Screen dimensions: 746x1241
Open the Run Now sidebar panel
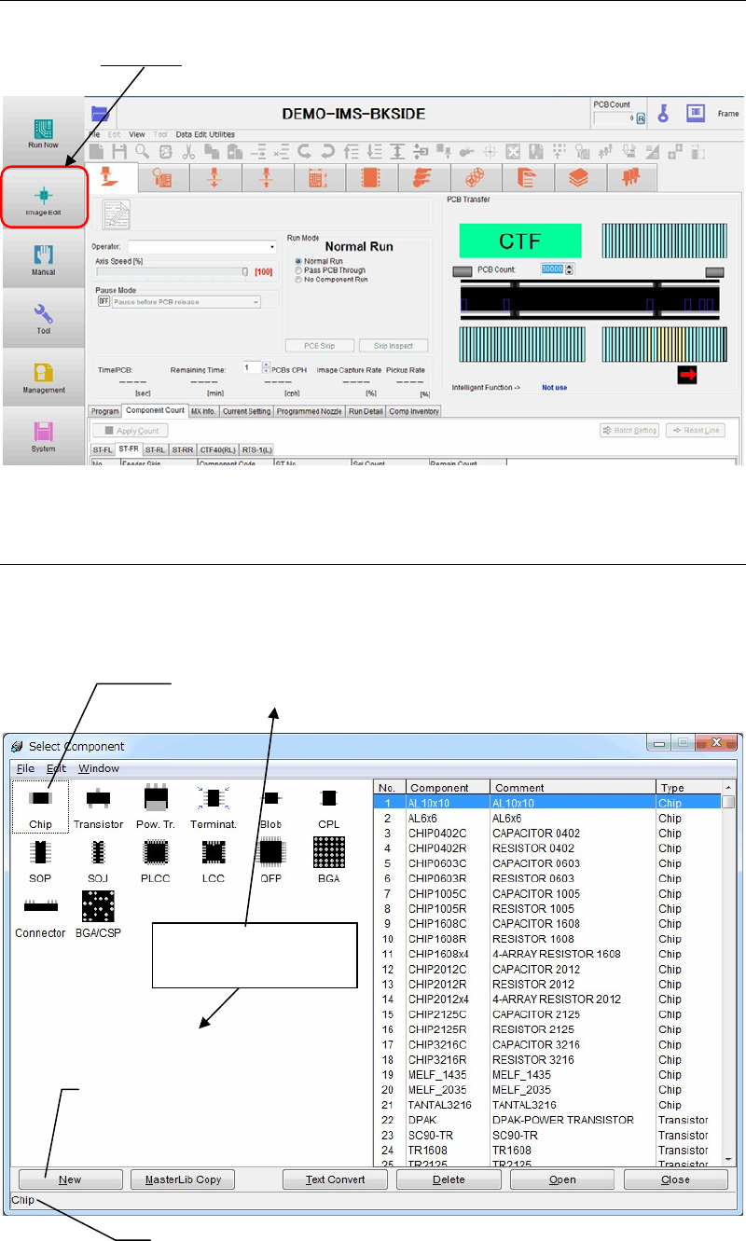coord(43,134)
